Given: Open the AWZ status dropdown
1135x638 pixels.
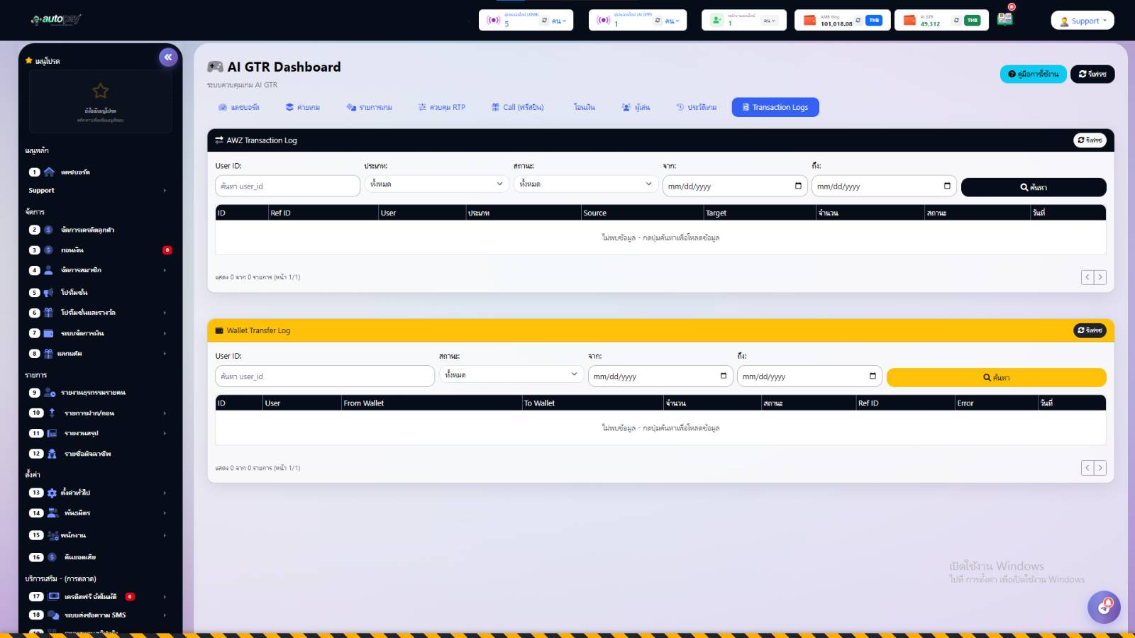Looking at the screenshot, I should click(585, 184).
